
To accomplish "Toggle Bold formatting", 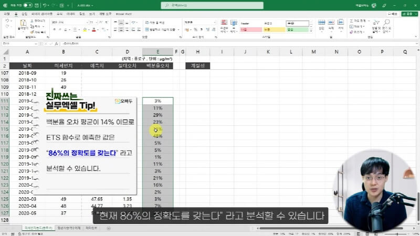I will [54, 29].
